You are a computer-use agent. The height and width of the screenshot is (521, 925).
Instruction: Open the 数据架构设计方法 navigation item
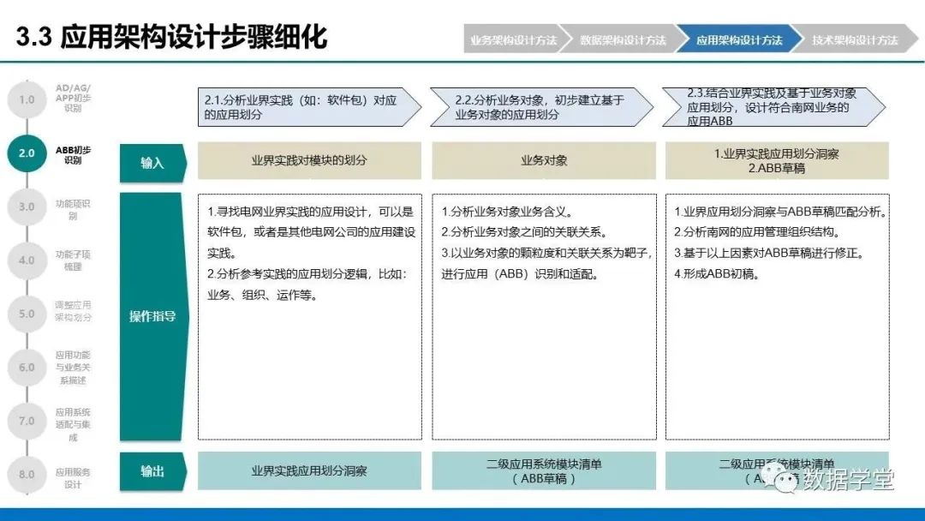[x=624, y=39]
